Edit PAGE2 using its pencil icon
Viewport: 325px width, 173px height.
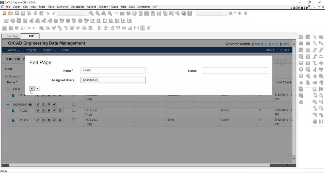click(x=38, y=120)
